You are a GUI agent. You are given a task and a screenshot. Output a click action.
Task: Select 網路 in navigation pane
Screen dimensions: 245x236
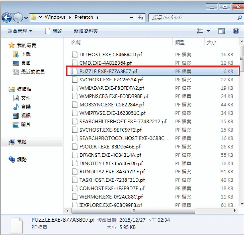point(22,159)
